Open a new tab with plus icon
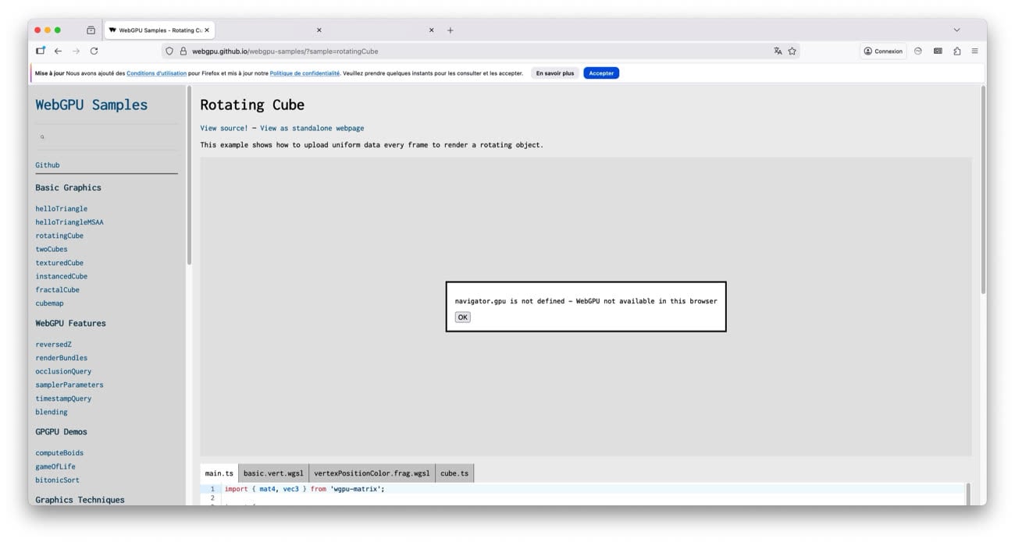This screenshot has height=542, width=1015. click(451, 30)
